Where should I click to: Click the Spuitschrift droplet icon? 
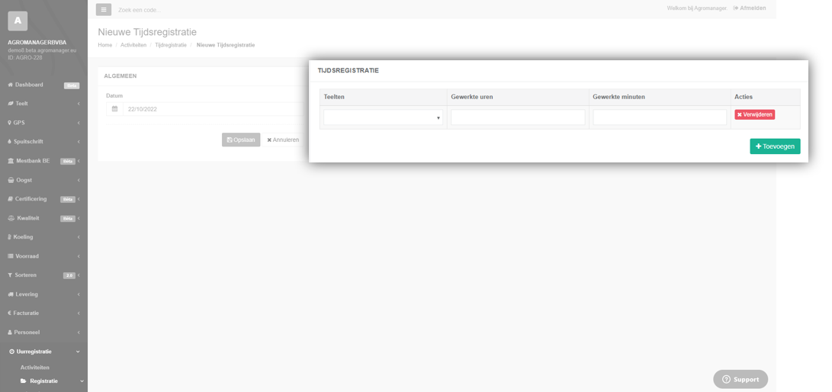click(10, 142)
